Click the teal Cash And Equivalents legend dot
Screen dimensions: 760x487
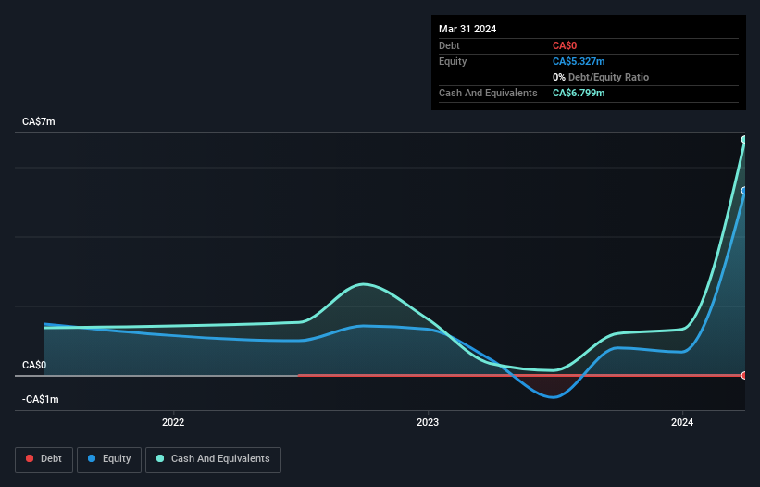click(160, 458)
